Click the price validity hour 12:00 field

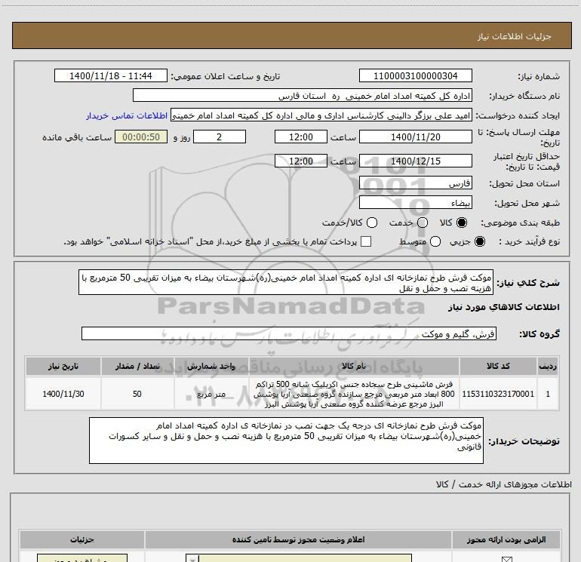301,161
